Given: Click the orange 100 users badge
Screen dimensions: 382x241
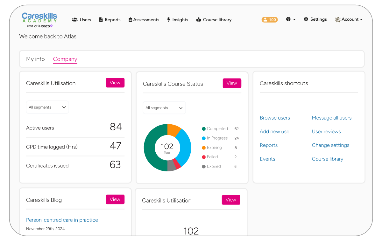Looking at the screenshot, I should point(270,20).
